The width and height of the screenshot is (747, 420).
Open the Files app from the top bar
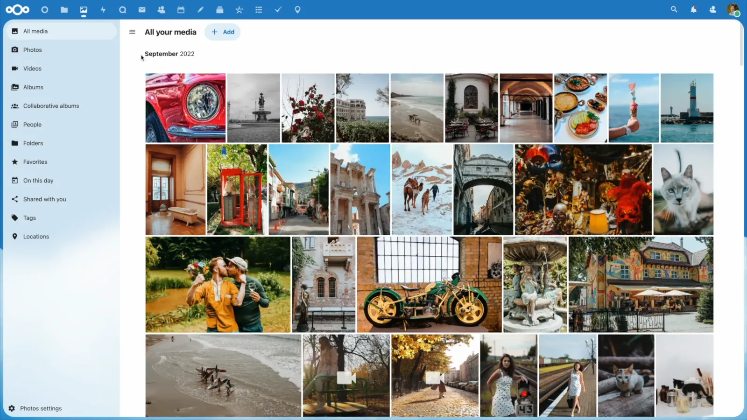(x=64, y=9)
